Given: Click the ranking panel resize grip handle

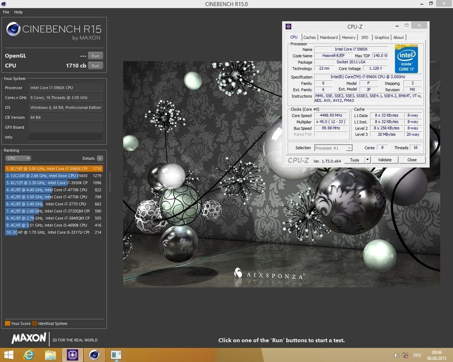Looking at the screenshot, I should [110, 181].
